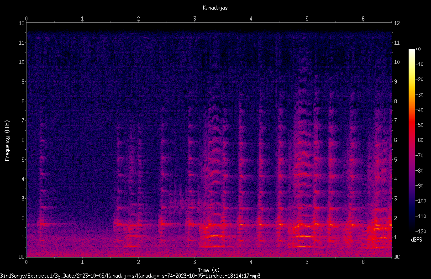Click the 7 kHz label on right axis
Image resolution: width=431 pixels, height=279 pixels.
pos(395,121)
